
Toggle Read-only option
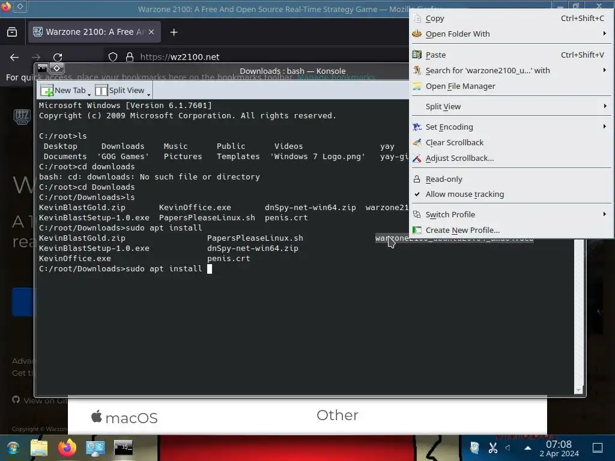(x=511, y=179)
